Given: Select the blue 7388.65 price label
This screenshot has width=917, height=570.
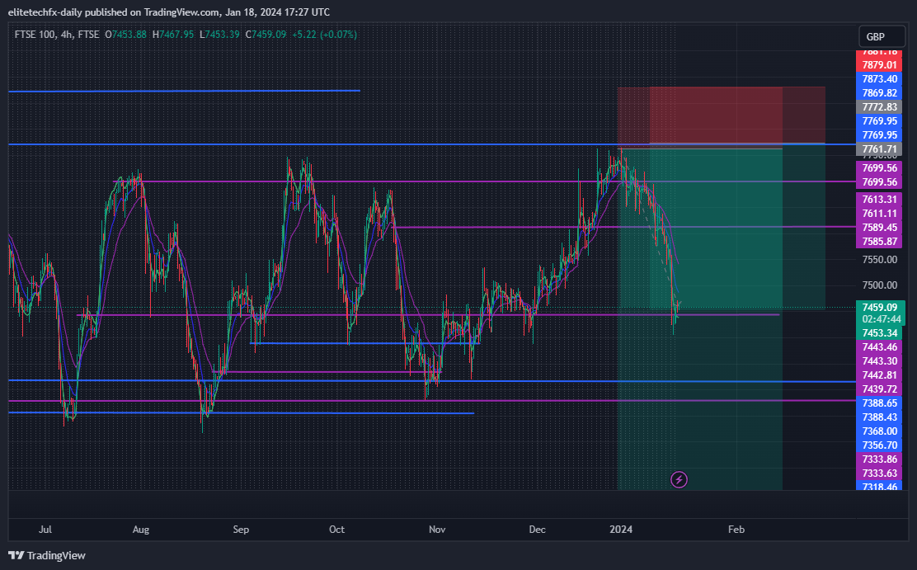Looking at the screenshot, I should pyautogui.click(x=879, y=404).
